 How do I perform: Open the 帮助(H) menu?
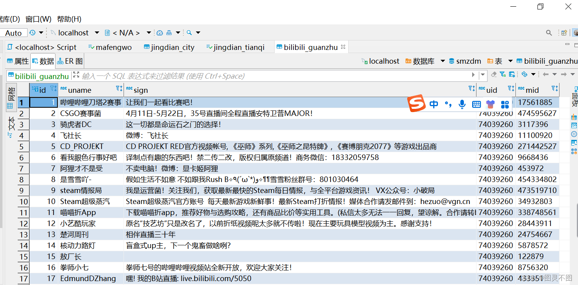(x=69, y=19)
